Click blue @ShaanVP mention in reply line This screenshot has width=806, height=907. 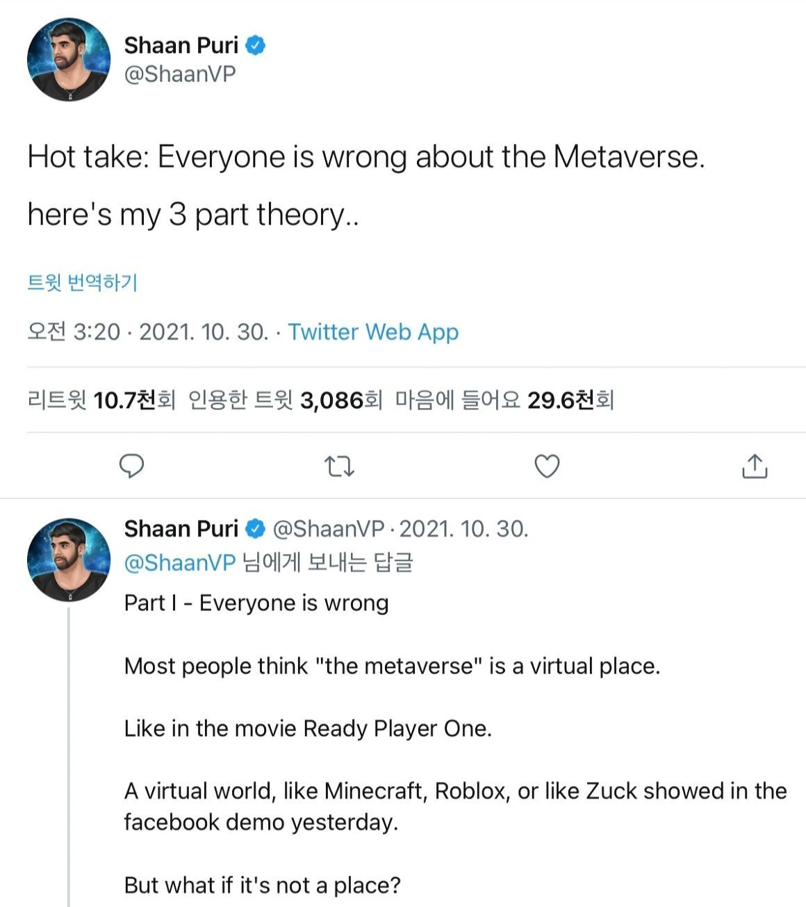[180, 562]
